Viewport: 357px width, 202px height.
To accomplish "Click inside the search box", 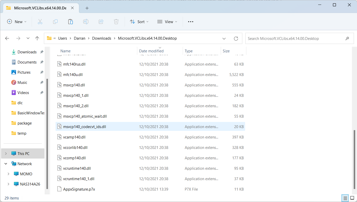I will 292,38.
